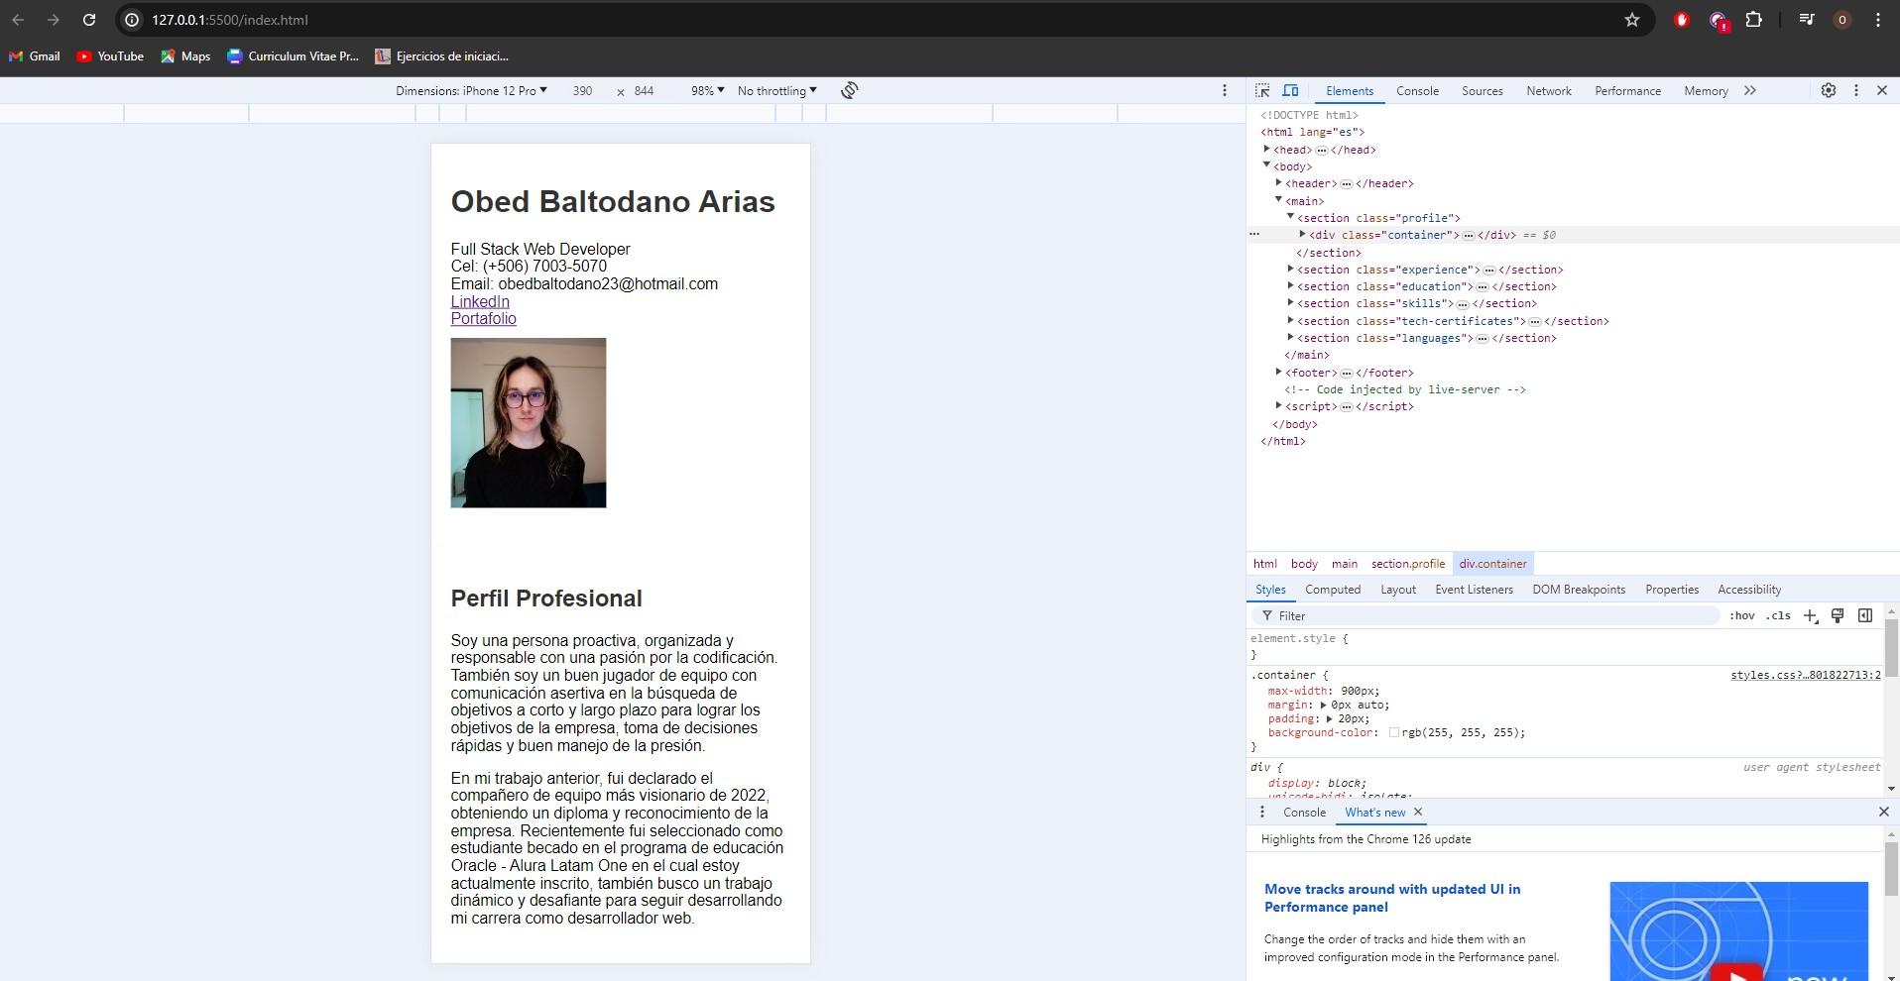1900x981 pixels.
Task: Show more DevTools tabs with chevron
Action: [x=1750, y=90]
